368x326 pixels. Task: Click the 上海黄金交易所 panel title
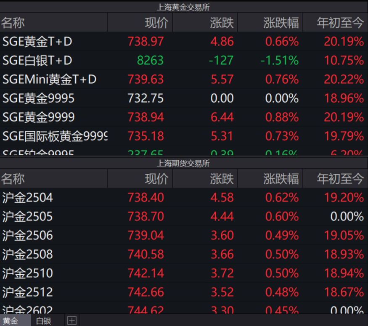(x=183, y=7)
